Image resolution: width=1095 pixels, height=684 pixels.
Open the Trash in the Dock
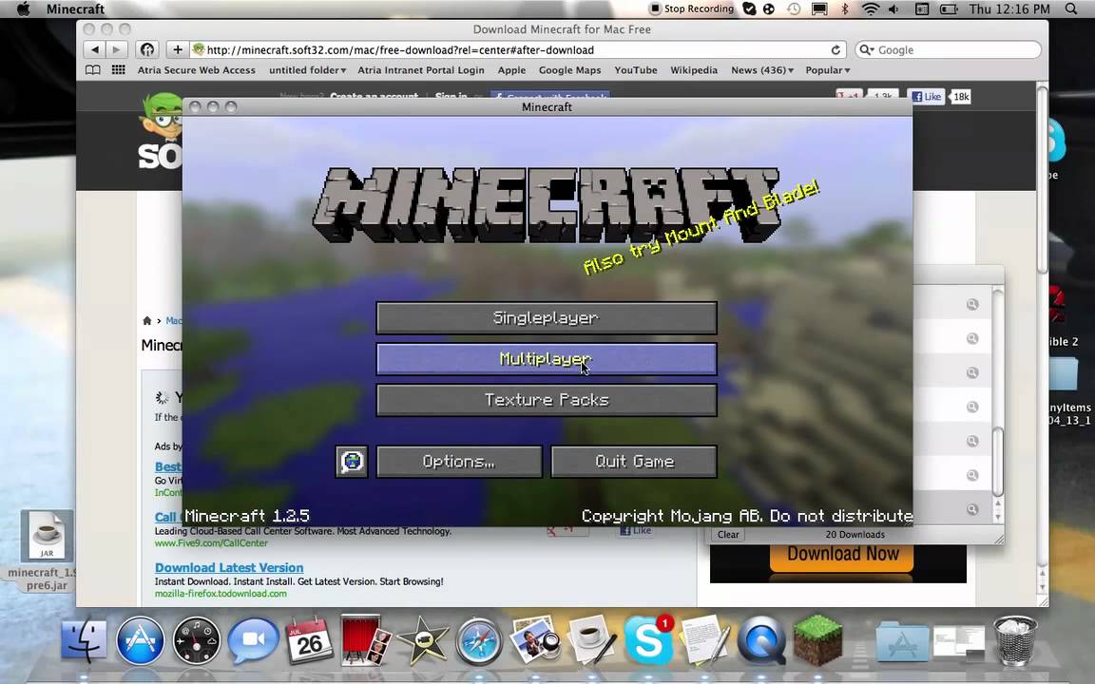click(x=1015, y=640)
